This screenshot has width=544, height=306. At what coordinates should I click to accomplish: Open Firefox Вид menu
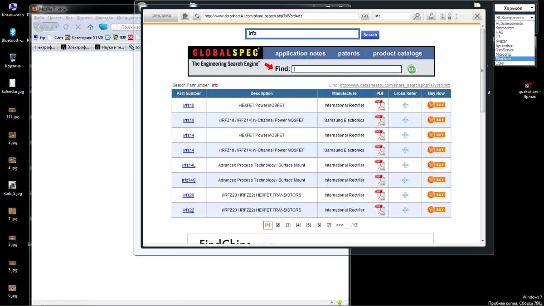(69, 18)
